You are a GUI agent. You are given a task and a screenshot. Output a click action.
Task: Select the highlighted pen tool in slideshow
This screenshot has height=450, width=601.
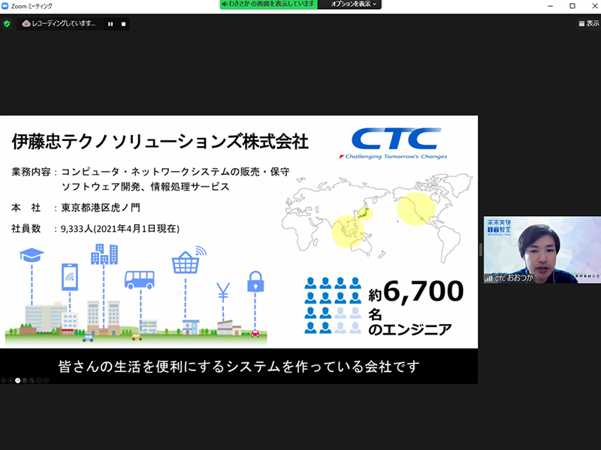tap(17, 380)
